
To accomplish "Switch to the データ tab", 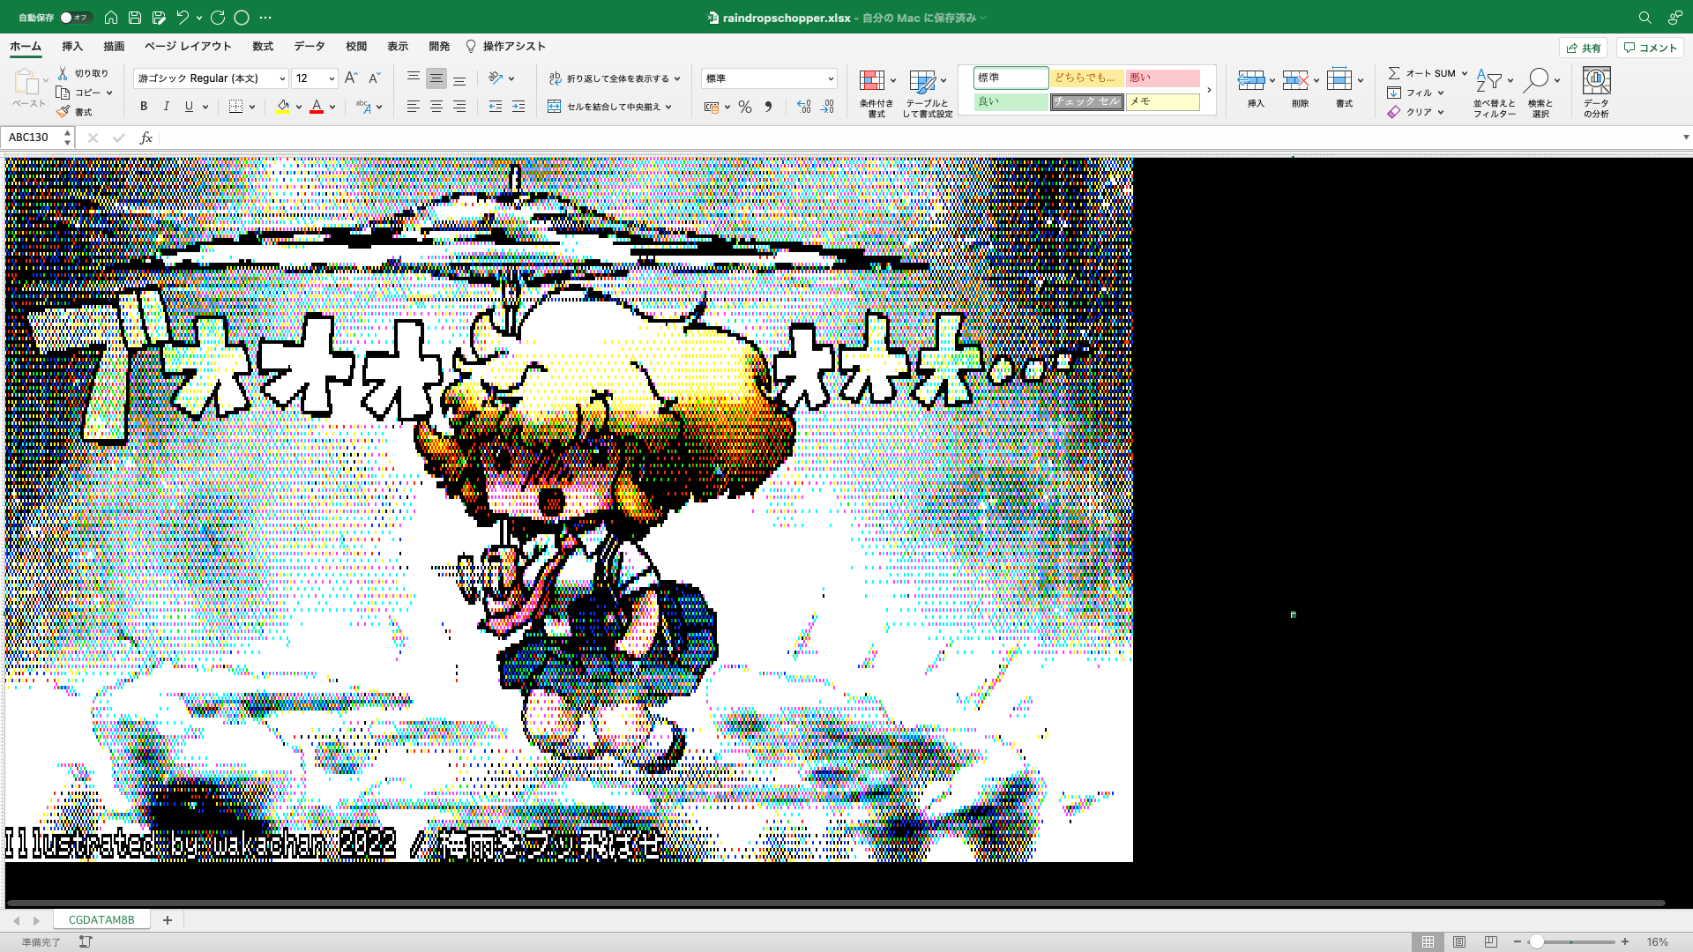I will point(310,47).
